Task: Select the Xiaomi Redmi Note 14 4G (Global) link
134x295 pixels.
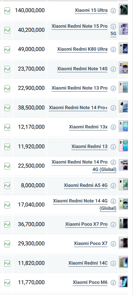Action: 85,204
